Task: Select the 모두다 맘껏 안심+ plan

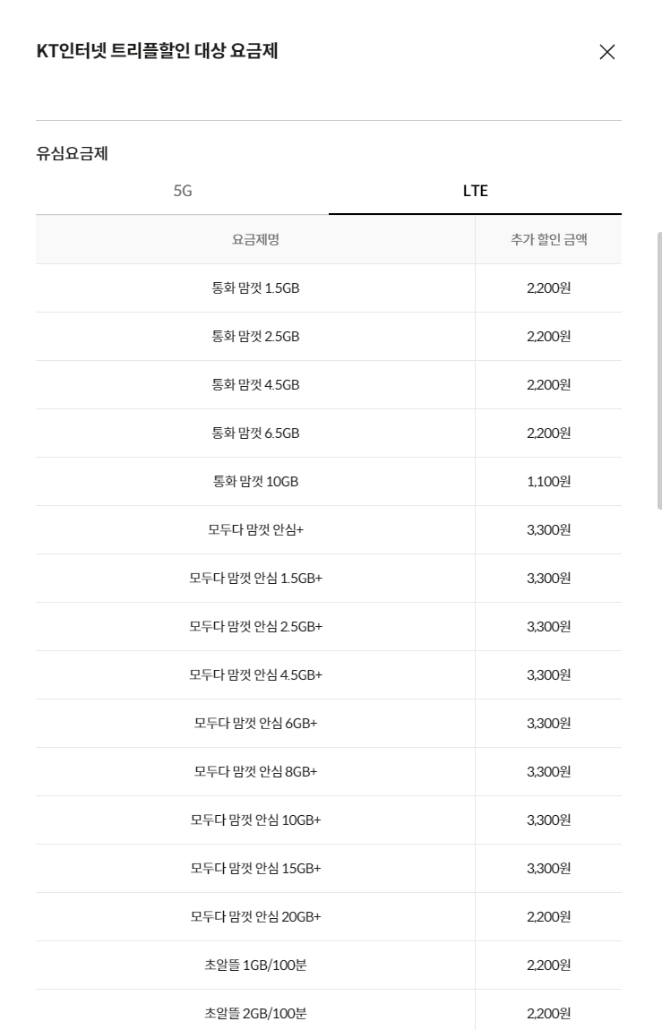Action: [x=255, y=530]
